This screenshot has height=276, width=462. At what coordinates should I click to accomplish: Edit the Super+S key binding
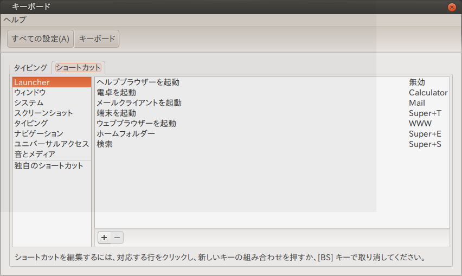click(x=425, y=144)
